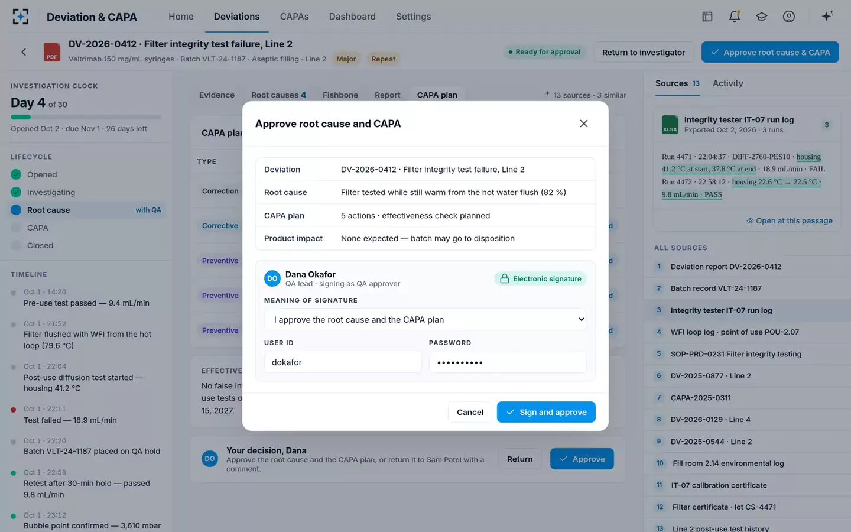Open source Batch record VLT-24-1187
851x532 pixels.
(x=747, y=288)
